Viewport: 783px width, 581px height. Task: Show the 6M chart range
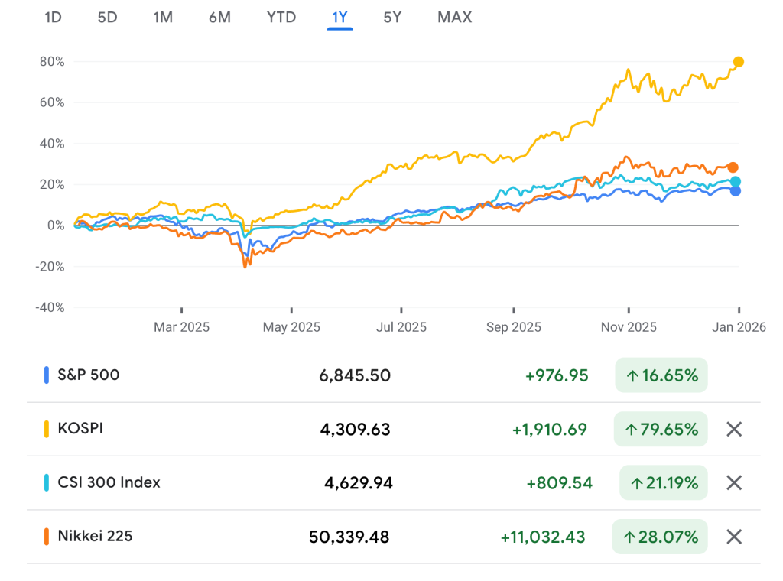(219, 17)
